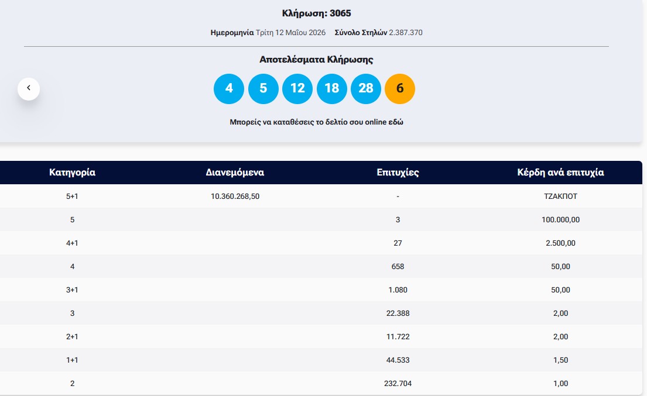Click the 658 winners cell
Viewport: 647px width, 396px height.
pyautogui.click(x=398, y=267)
